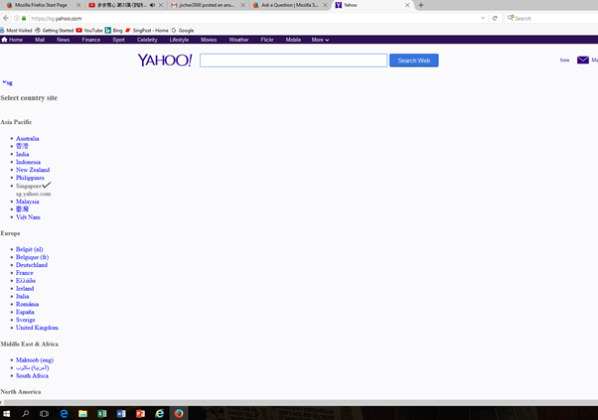Click the Yahoo Home icon in navigation bar
The height and width of the screenshot is (420, 598).
point(4,40)
